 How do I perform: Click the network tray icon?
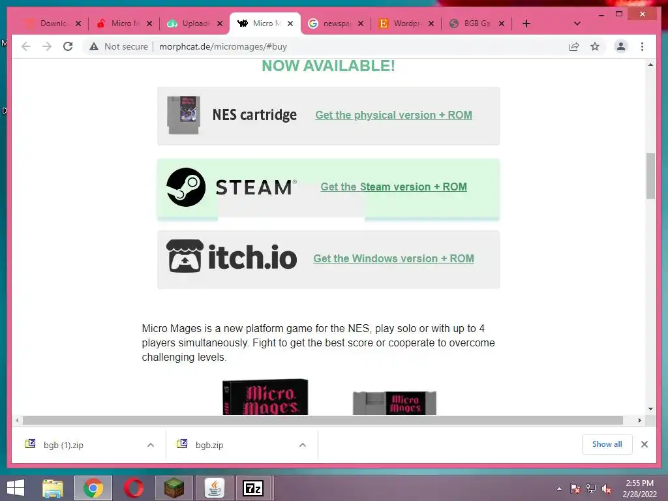click(591, 489)
